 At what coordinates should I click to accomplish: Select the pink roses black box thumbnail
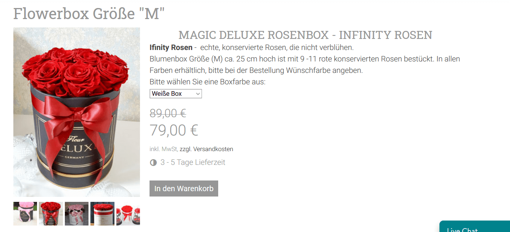click(x=25, y=214)
